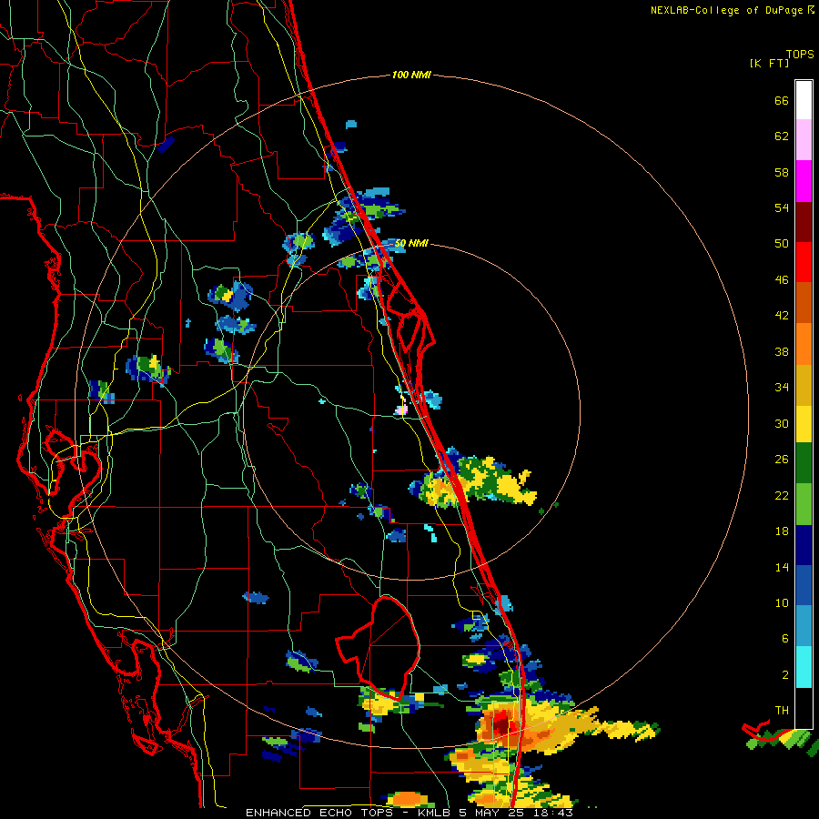This screenshot has width=819, height=819.
Task: Click the legend value "10"
Action: pos(782,602)
